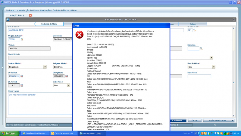Expand the Ações relacionadas dropdown arrow
The height and width of the screenshot is (136, 241).
click(x=233, y=120)
